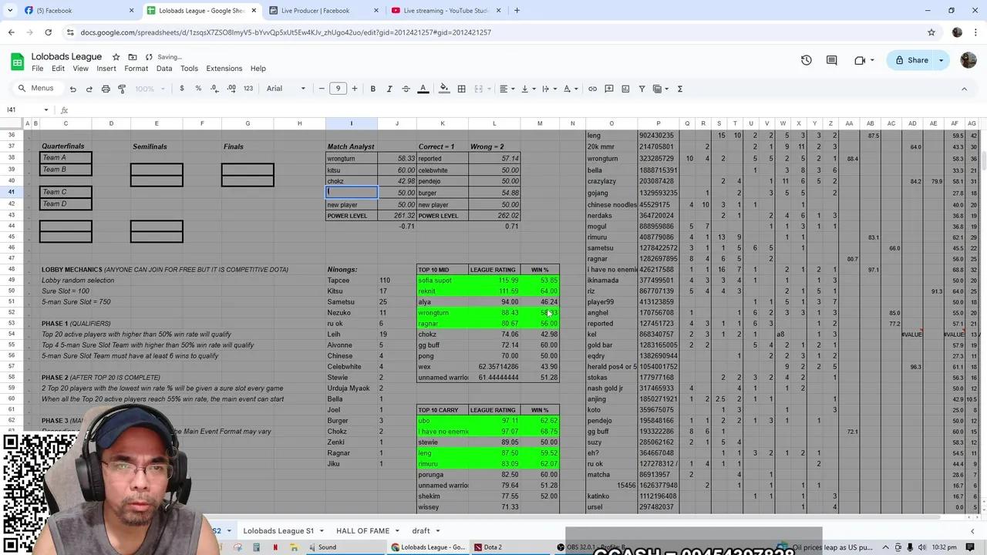Open the Arial font dropdown
Screen dimensions: 987x555
[x=285, y=89]
